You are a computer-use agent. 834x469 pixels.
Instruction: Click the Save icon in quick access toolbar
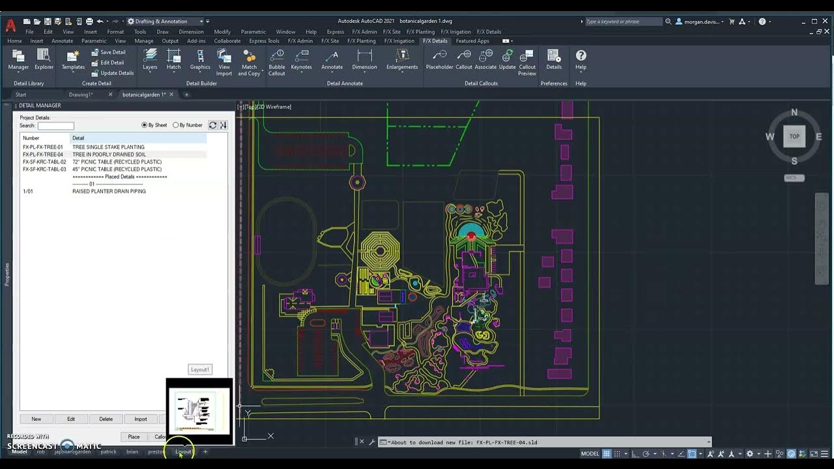[x=48, y=21]
